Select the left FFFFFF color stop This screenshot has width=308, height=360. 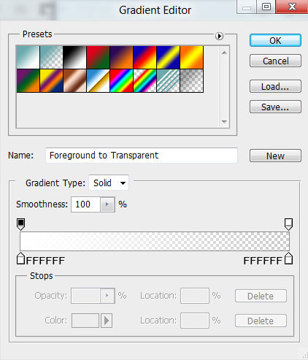point(20,258)
